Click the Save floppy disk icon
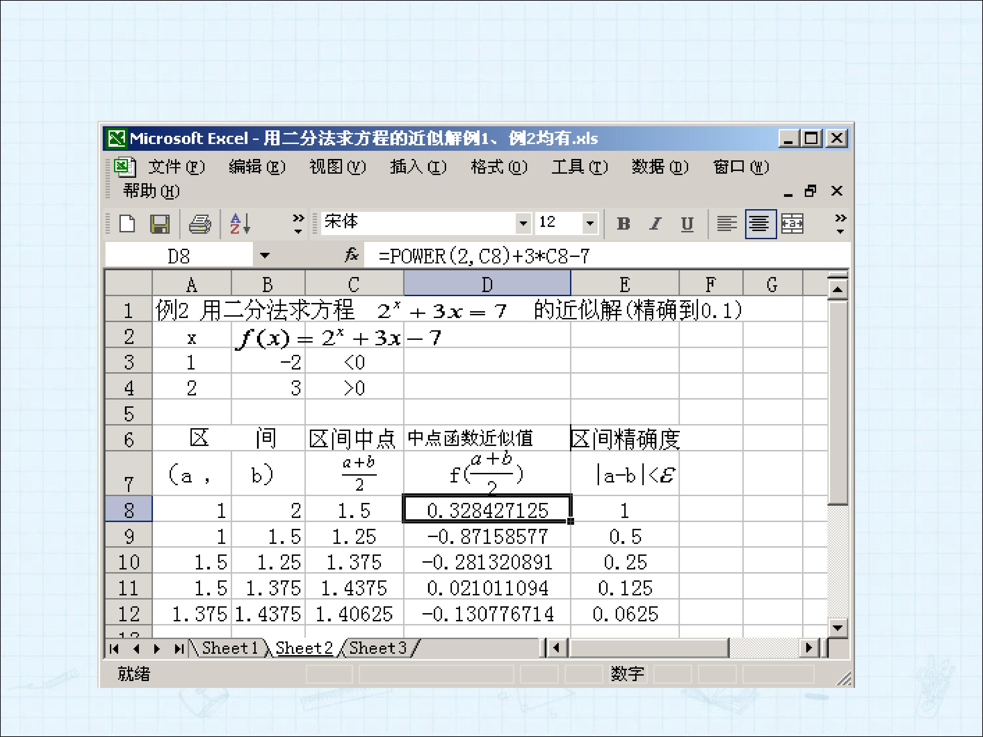 tap(159, 224)
